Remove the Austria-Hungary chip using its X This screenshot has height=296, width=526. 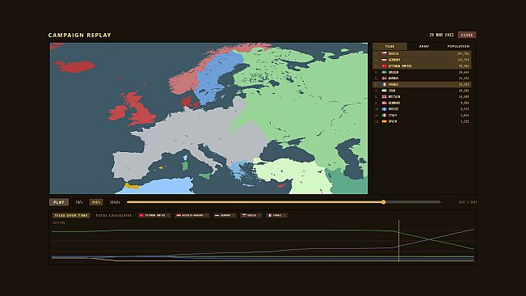(x=207, y=215)
